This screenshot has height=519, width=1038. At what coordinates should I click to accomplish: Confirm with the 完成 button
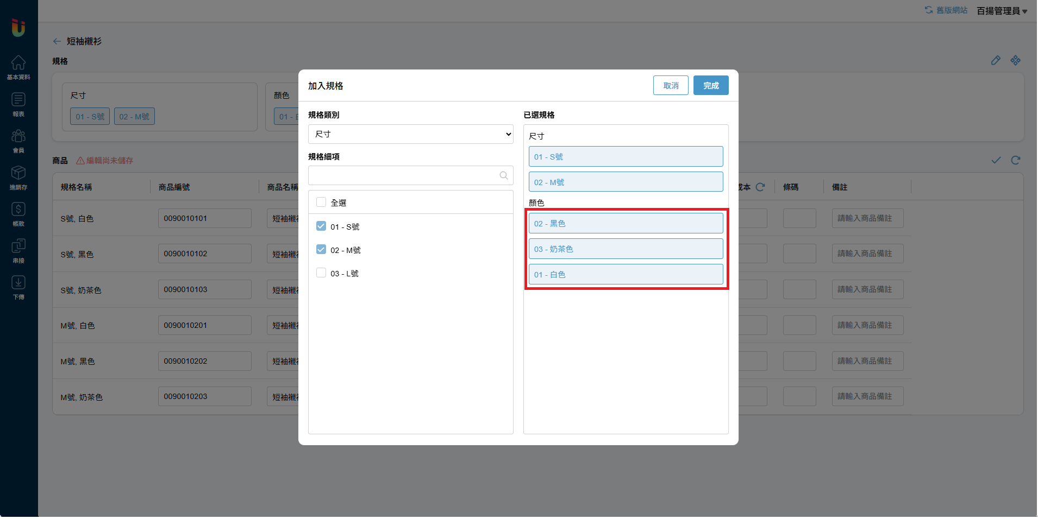(710, 86)
